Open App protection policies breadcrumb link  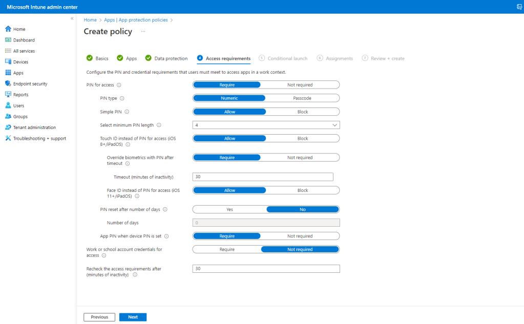[136, 20]
